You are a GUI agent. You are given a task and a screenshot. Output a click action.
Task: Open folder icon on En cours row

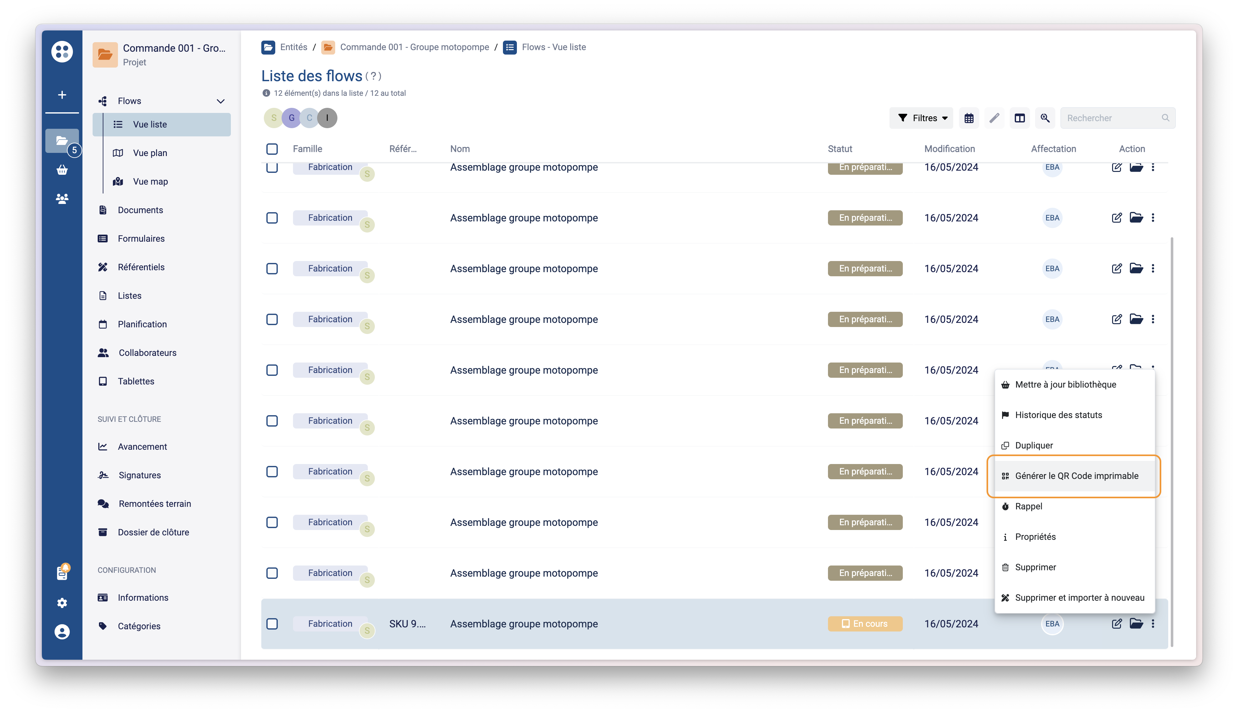pyautogui.click(x=1136, y=623)
